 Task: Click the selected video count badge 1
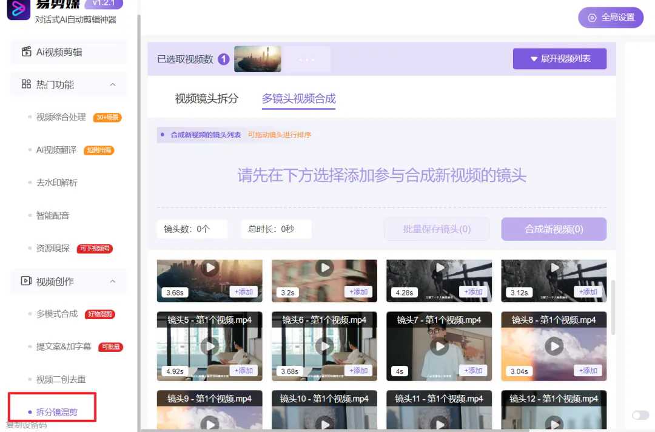[x=223, y=59]
